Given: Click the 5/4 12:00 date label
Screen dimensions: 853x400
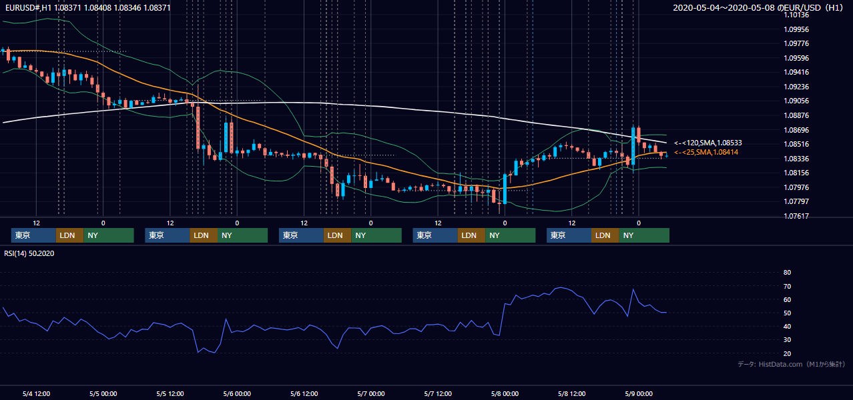Looking at the screenshot, I should (36, 393).
